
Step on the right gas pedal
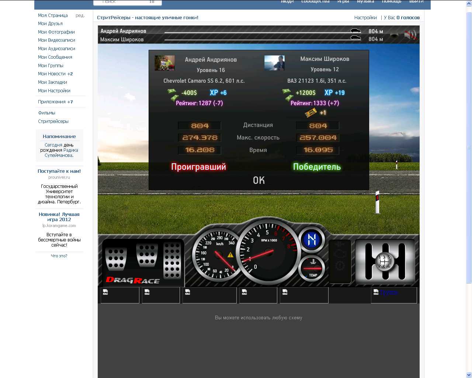[x=172, y=261]
